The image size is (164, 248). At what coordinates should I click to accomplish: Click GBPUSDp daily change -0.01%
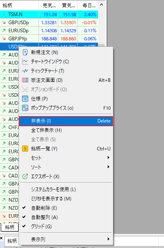[89, 23]
